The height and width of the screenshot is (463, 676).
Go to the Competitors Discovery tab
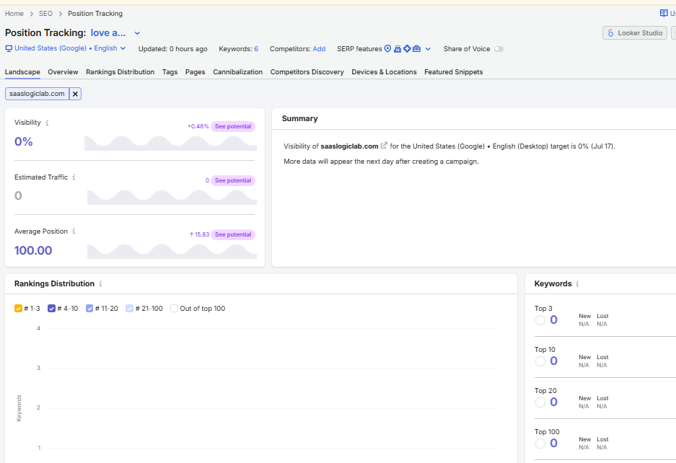[307, 72]
